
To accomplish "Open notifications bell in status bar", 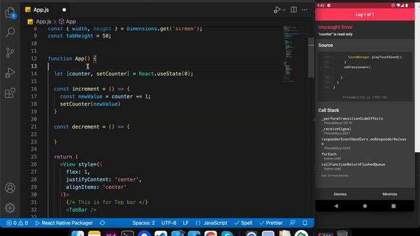I will click(x=304, y=223).
